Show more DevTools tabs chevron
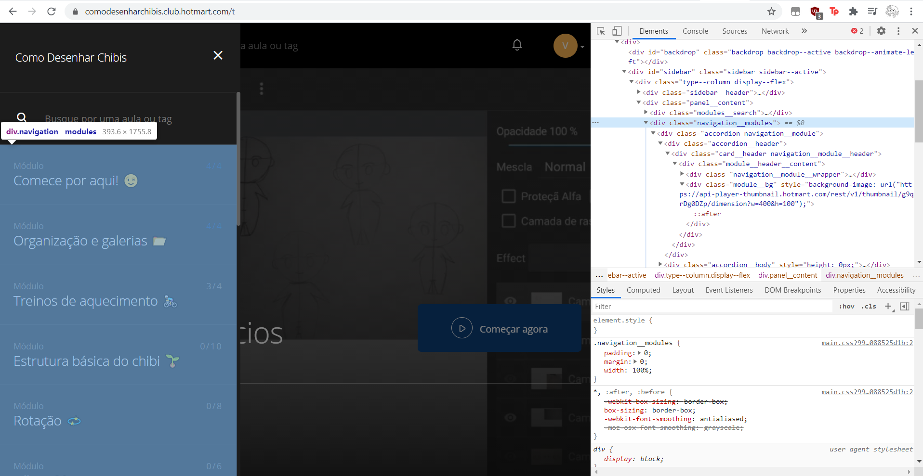This screenshot has height=476, width=923. click(804, 31)
